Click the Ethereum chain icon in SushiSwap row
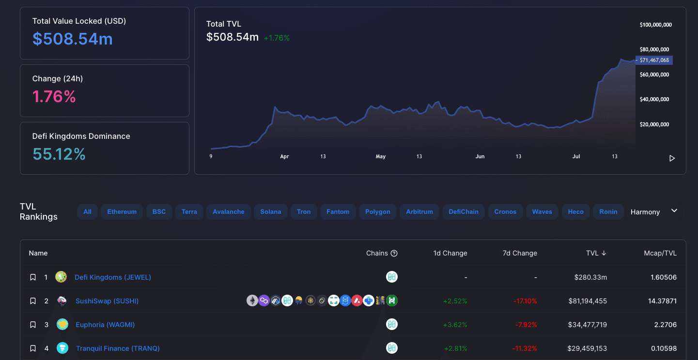 [x=252, y=301]
